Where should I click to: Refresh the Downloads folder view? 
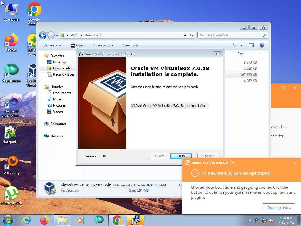pos(192,35)
